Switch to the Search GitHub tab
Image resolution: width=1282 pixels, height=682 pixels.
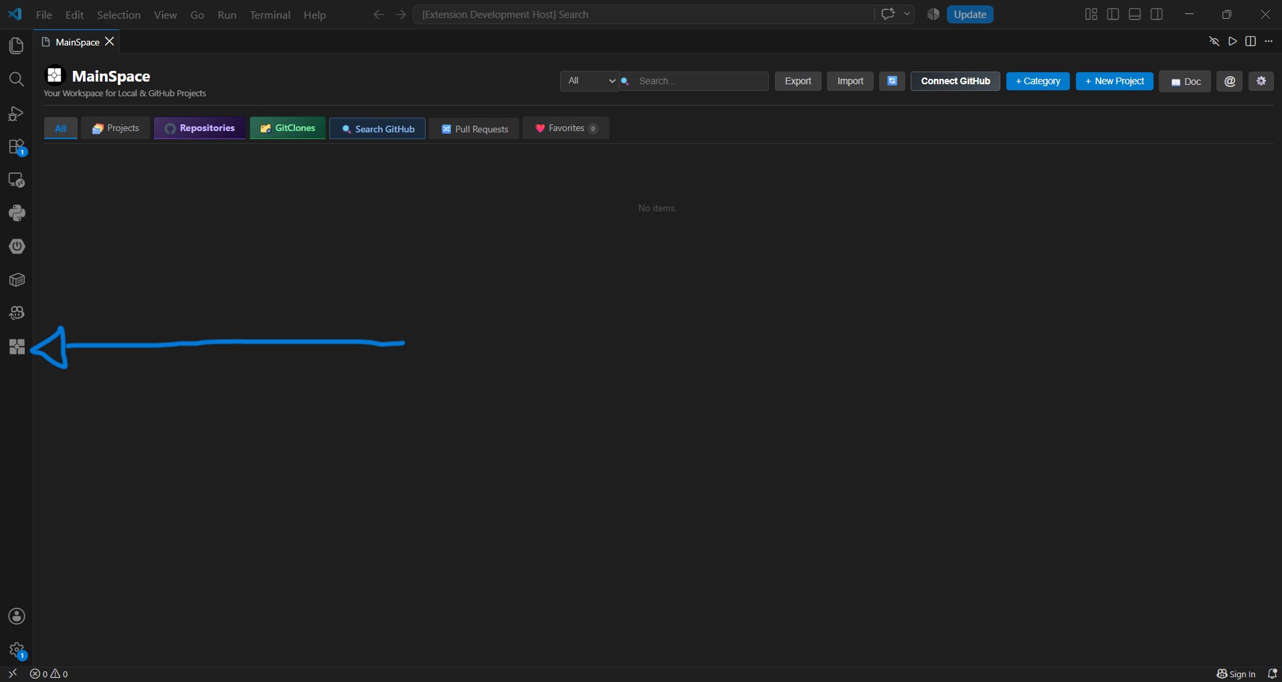click(x=377, y=128)
